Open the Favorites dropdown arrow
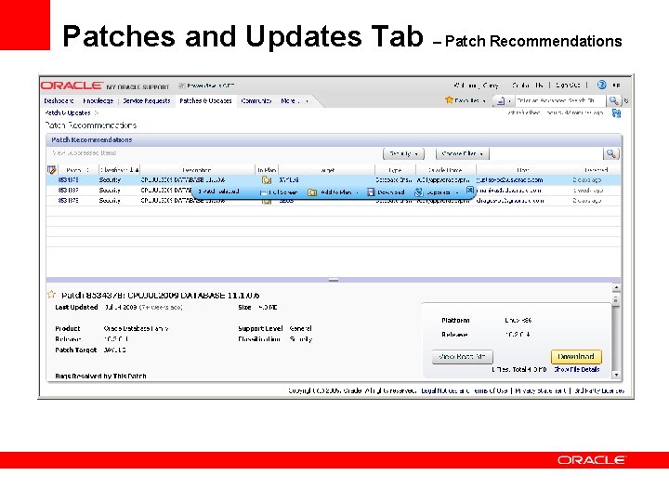 pos(484,100)
